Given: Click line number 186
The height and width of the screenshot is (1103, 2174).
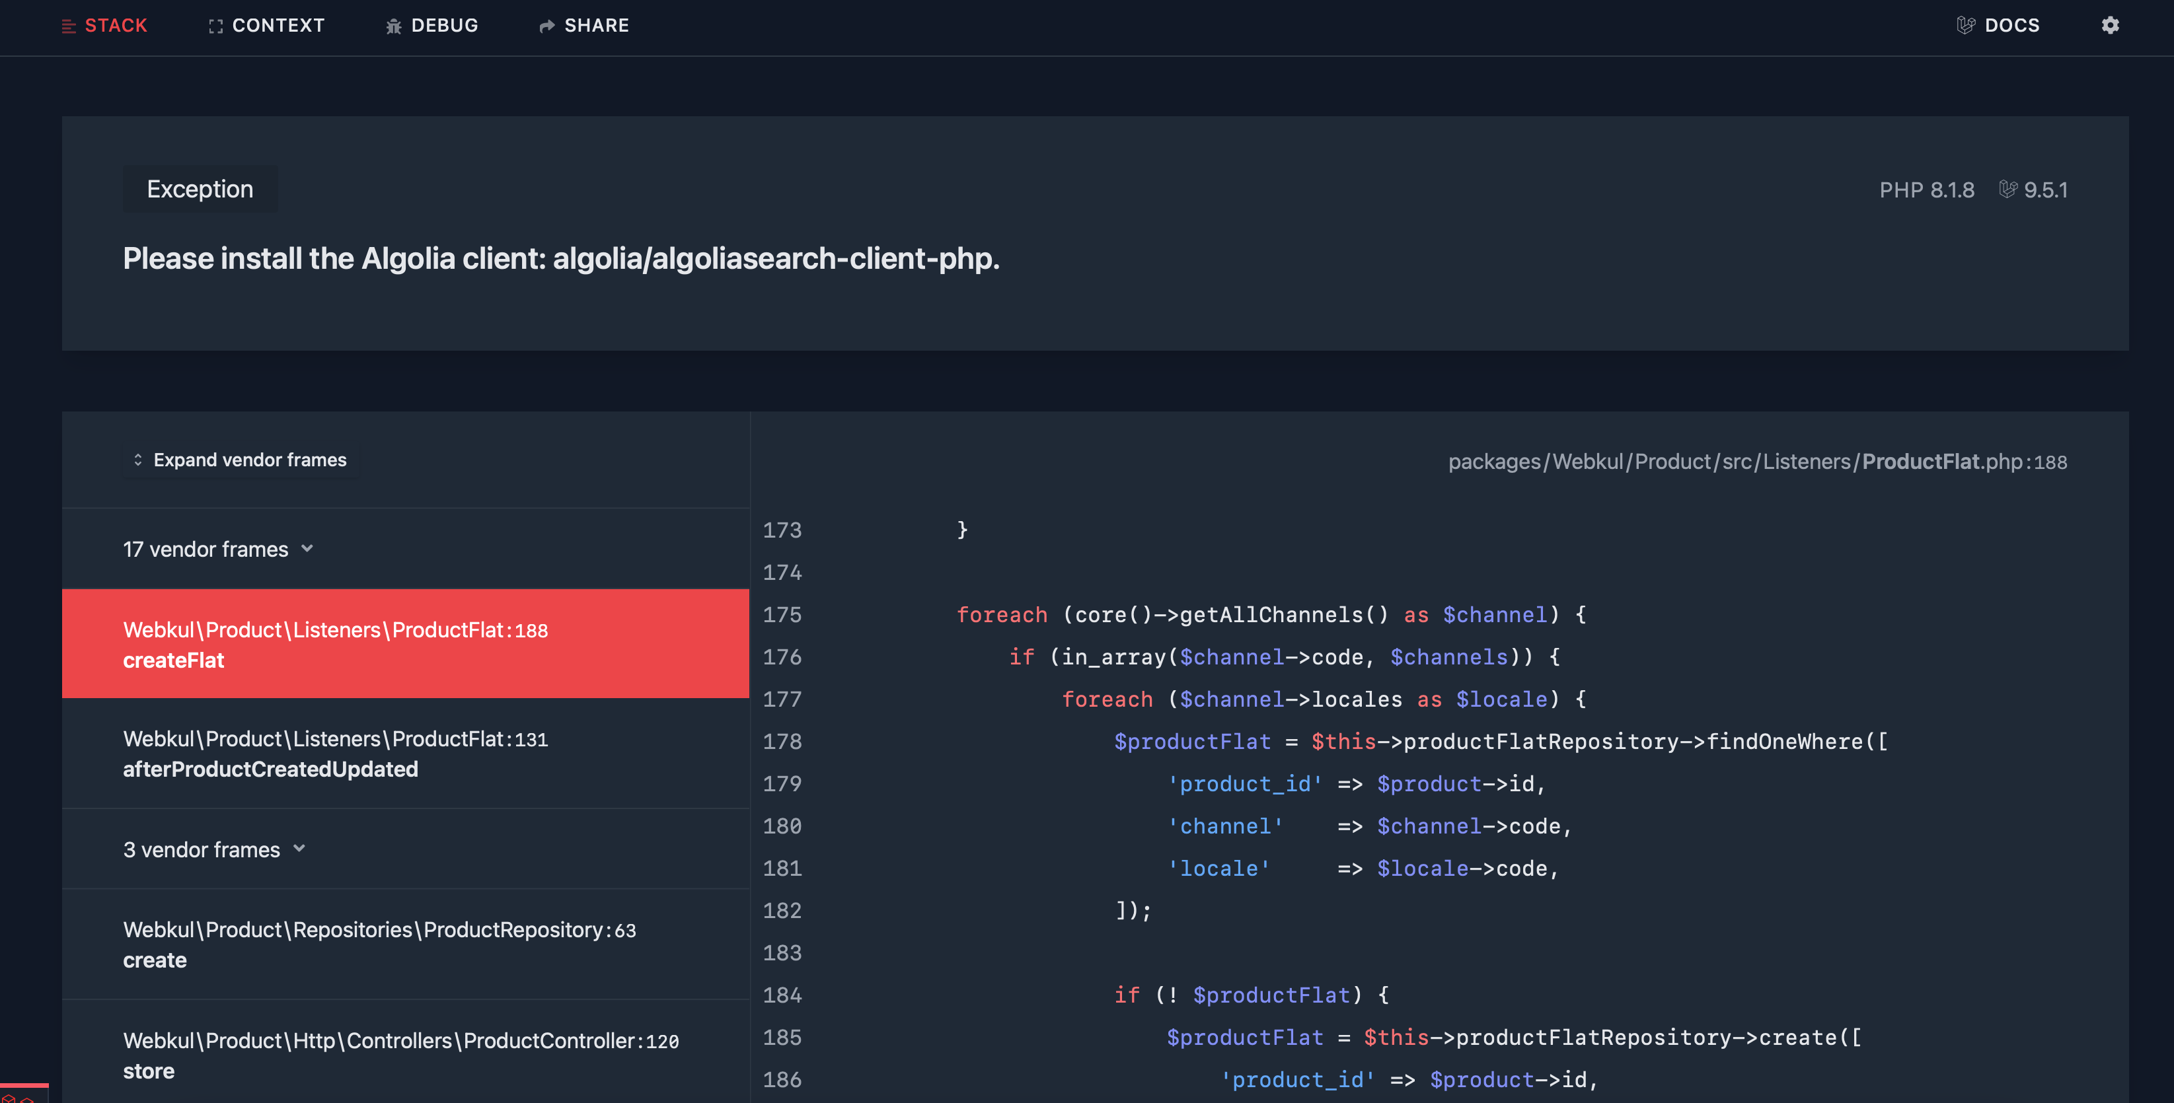Looking at the screenshot, I should pos(782,1079).
